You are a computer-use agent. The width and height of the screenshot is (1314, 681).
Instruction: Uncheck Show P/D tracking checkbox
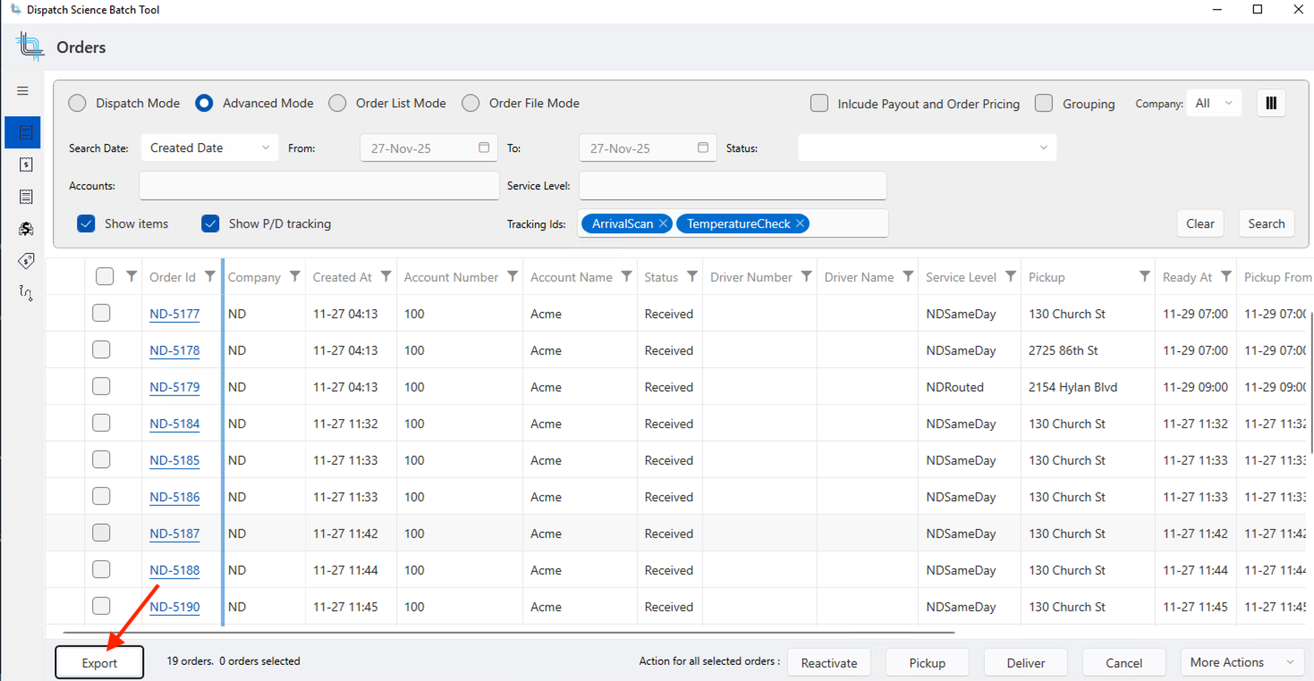(210, 223)
